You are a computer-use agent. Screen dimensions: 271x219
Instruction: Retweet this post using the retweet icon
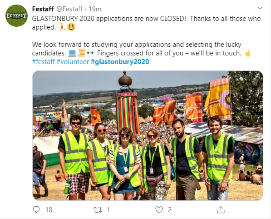coord(98,210)
